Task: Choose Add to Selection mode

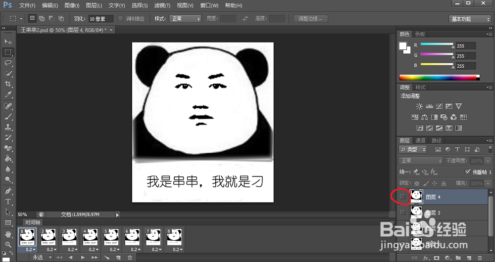Action: click(42, 18)
